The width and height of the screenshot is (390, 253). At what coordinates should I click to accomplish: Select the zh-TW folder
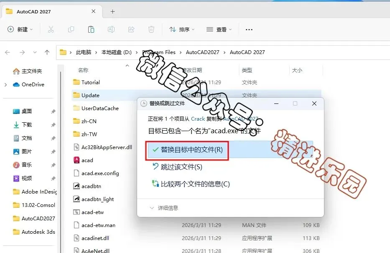tap(85, 134)
